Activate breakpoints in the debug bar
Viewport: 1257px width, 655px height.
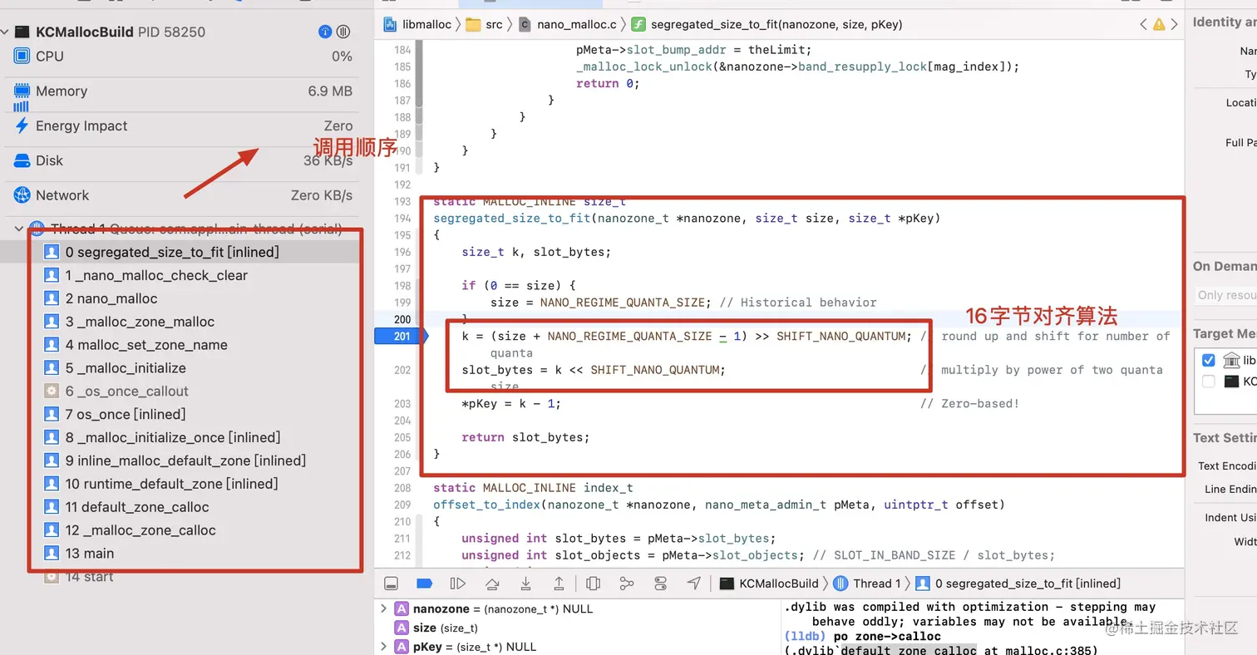point(425,583)
